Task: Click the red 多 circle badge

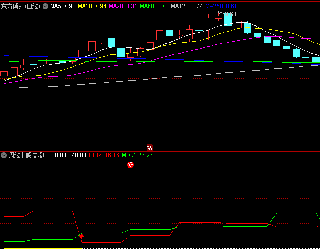Action: click(130, 165)
